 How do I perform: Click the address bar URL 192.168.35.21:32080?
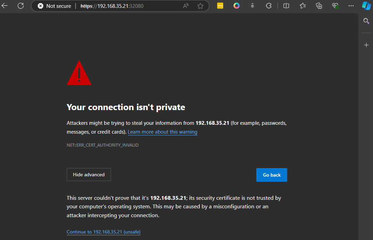(x=112, y=6)
